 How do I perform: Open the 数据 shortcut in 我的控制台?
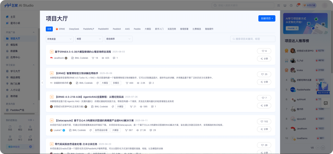click(x=30, y=128)
